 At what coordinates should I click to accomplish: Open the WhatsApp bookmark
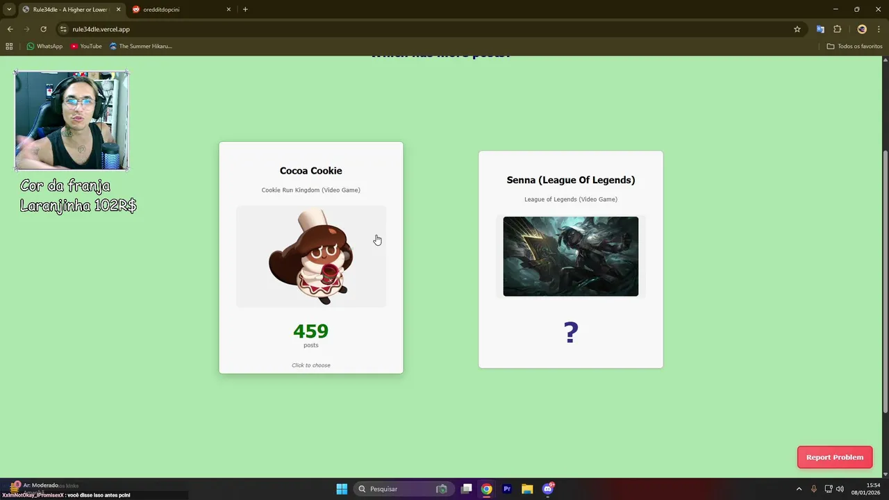44,47
